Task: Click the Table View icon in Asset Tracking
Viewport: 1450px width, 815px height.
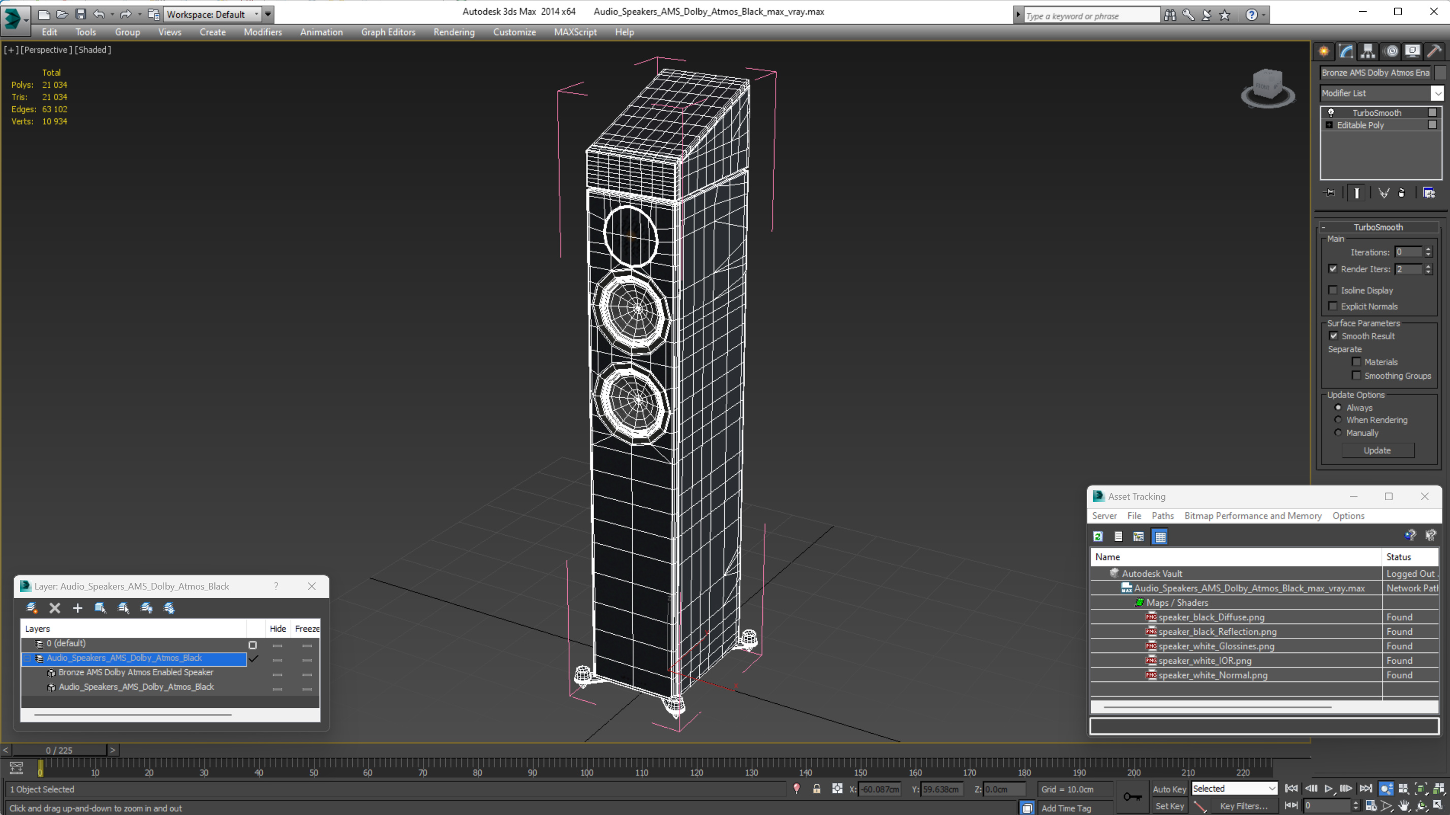Action: 1160,537
